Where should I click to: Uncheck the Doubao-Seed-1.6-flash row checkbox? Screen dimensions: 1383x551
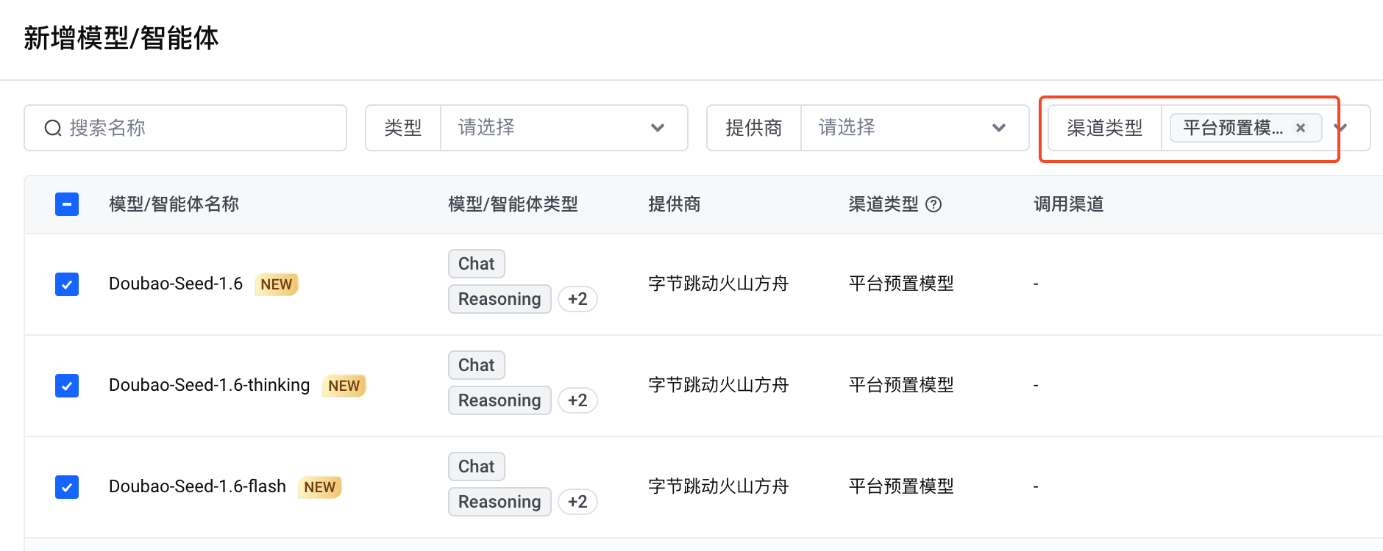(x=67, y=487)
